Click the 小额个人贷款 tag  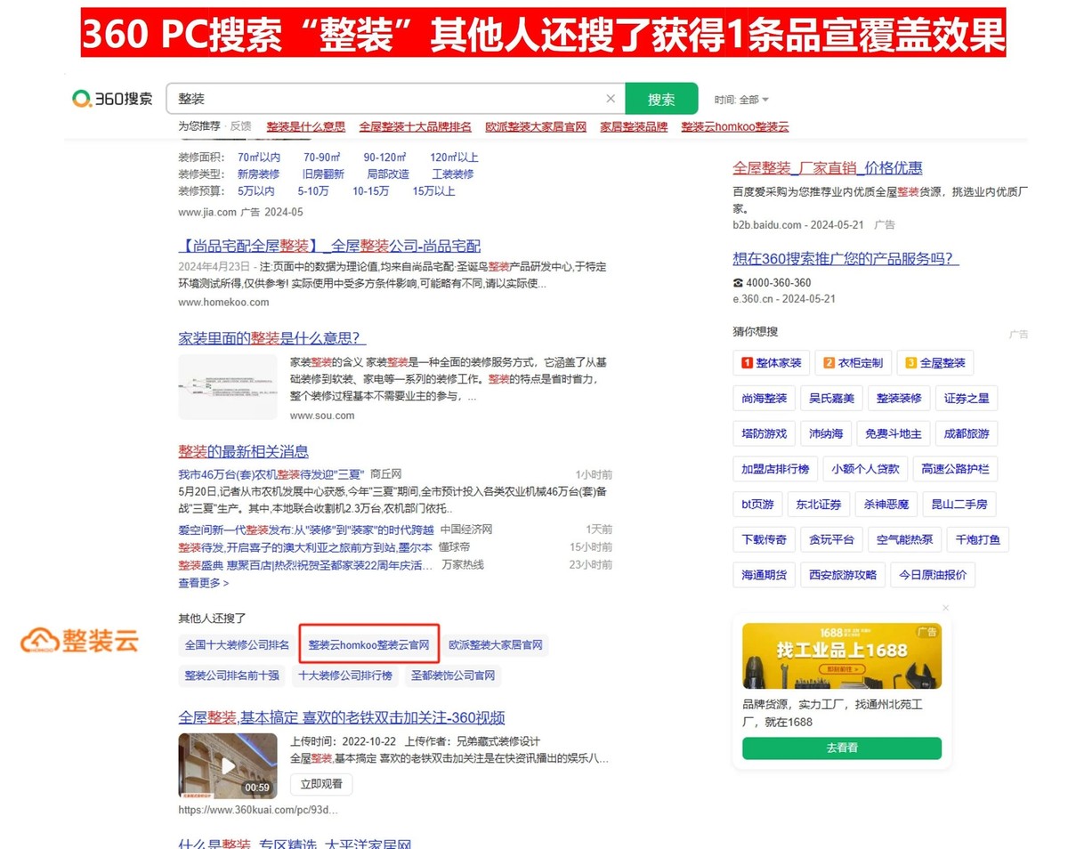tap(866, 468)
